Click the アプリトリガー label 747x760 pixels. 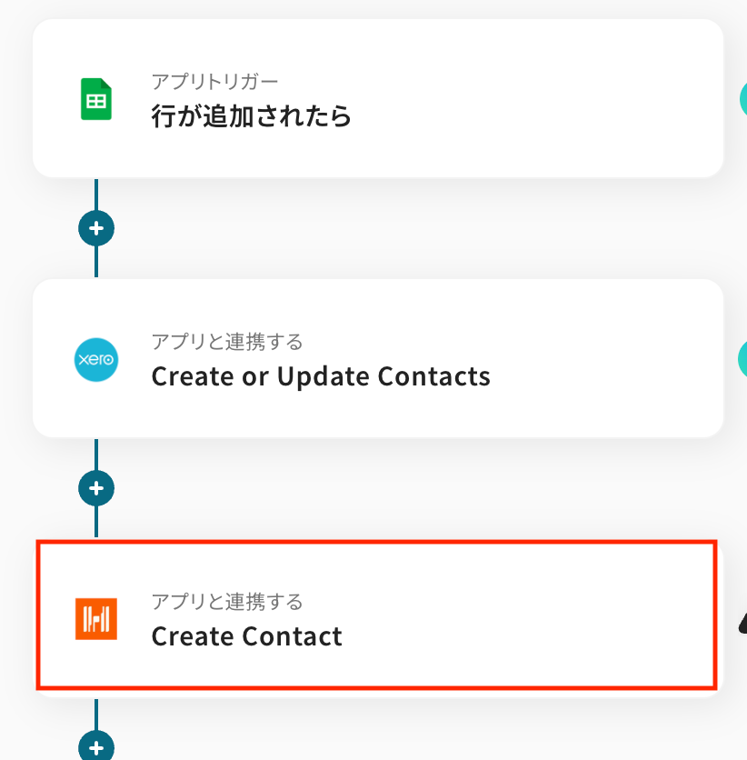point(214,82)
